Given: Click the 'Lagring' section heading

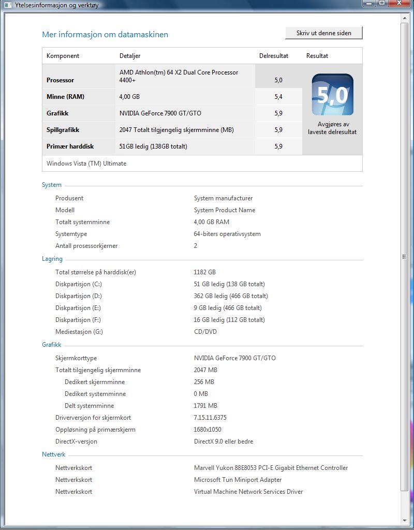Looking at the screenshot, I should tap(52, 259).
